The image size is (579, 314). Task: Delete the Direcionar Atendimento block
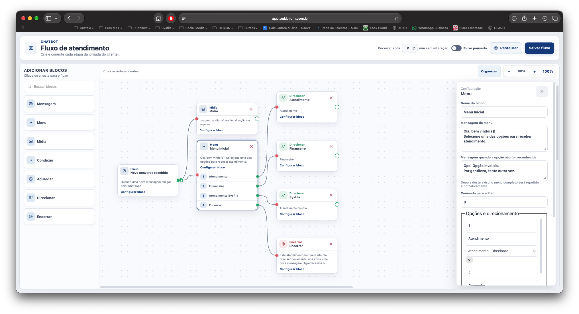pos(331,98)
